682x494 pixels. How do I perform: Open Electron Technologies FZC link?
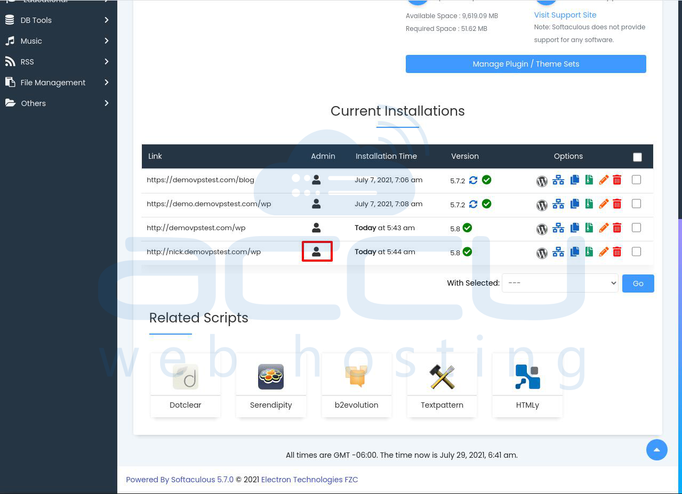(309, 480)
